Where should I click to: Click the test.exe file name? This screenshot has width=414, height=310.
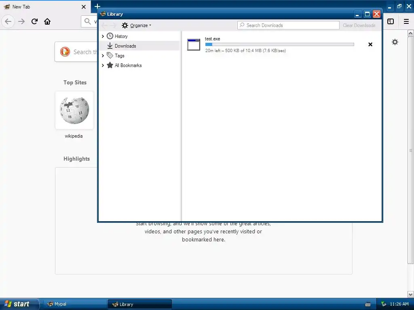tap(212, 39)
